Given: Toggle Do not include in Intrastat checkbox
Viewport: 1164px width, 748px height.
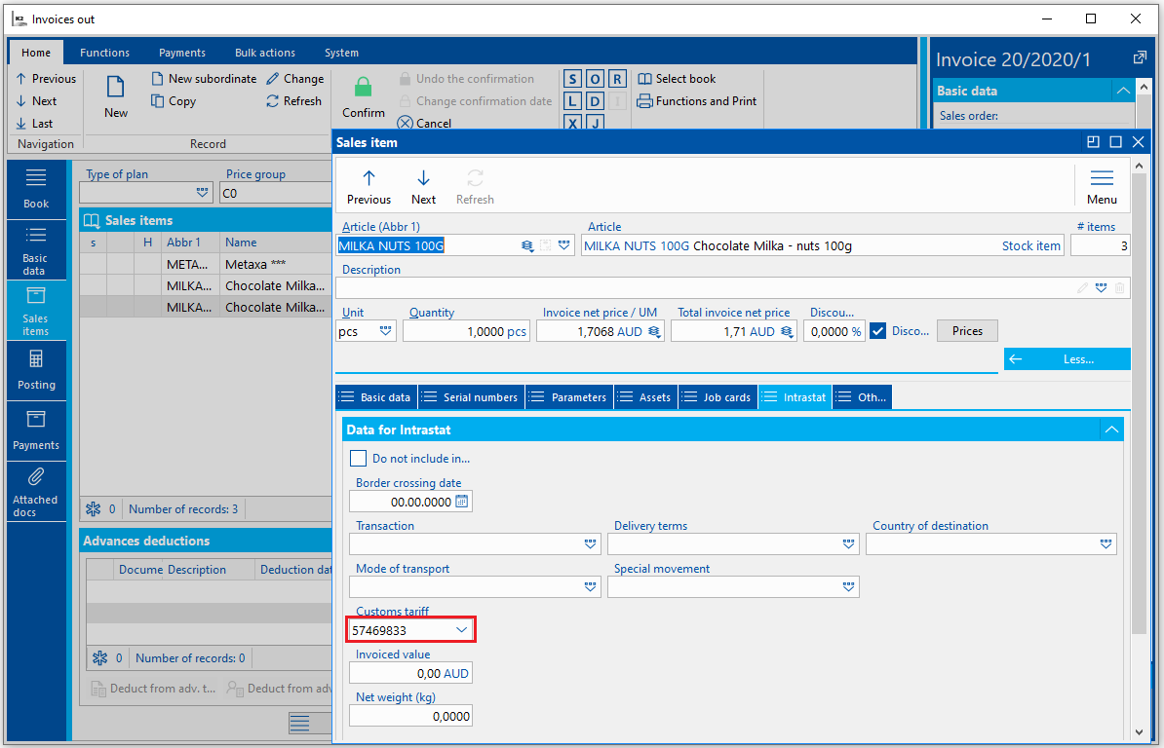Looking at the screenshot, I should coord(358,458).
